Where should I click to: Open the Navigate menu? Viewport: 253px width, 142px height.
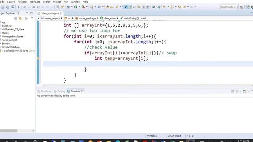coord(35,2)
